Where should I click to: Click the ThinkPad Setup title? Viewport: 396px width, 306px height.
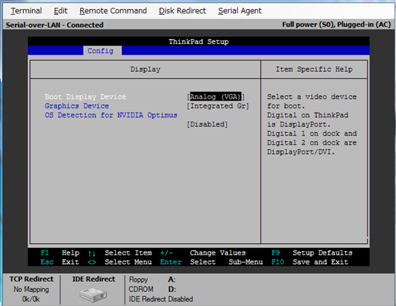pyautogui.click(x=199, y=41)
